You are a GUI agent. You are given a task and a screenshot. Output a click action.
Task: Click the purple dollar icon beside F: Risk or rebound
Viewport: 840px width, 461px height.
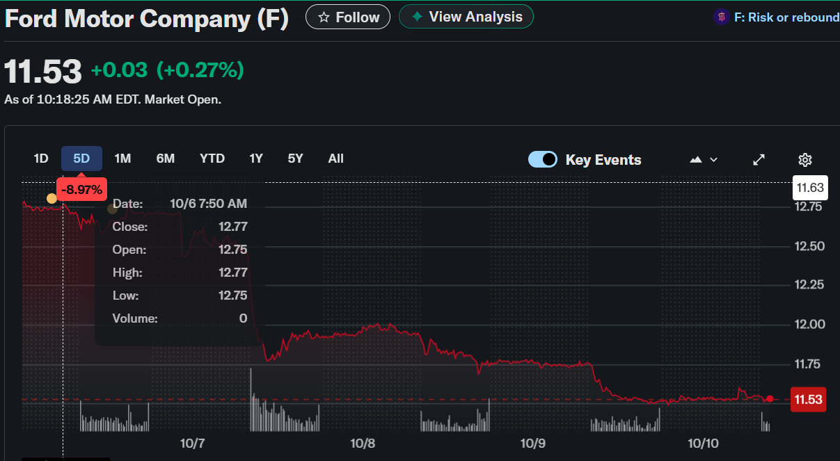(722, 17)
